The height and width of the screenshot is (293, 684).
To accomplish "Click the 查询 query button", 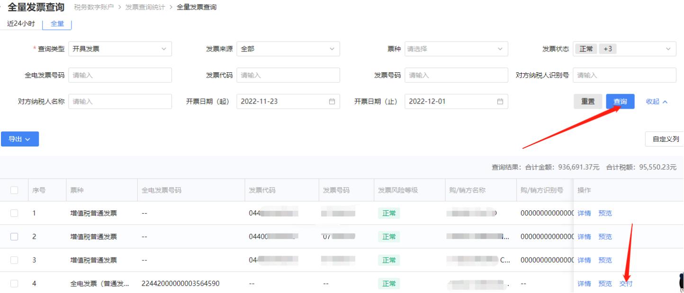I will (x=620, y=101).
